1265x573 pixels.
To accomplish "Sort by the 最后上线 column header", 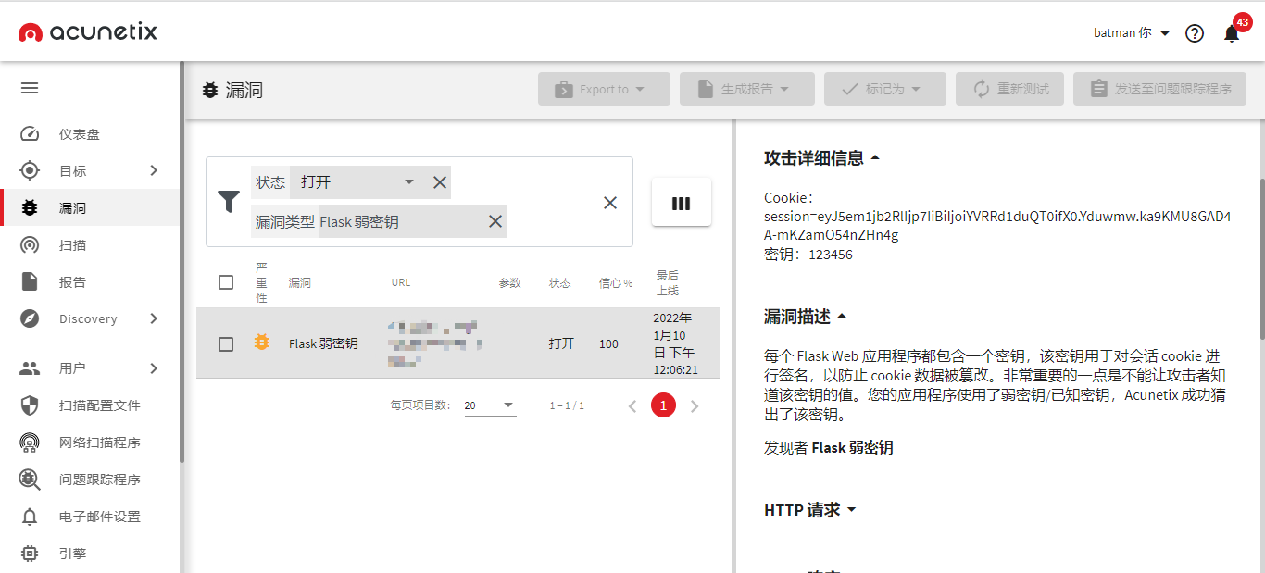I will click(668, 282).
